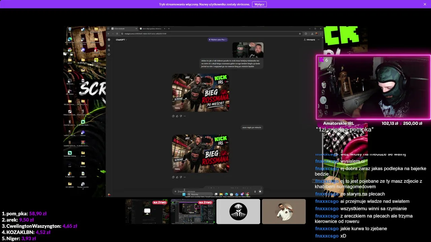Open the masked man uploaded photo

coord(240,50)
